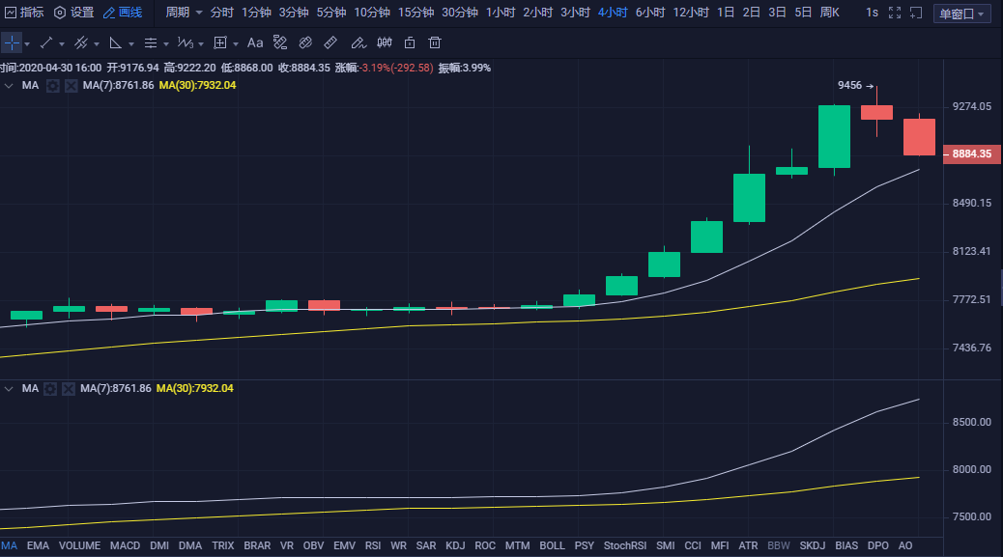
Task: Select the 1s interval
Action: 872,13
